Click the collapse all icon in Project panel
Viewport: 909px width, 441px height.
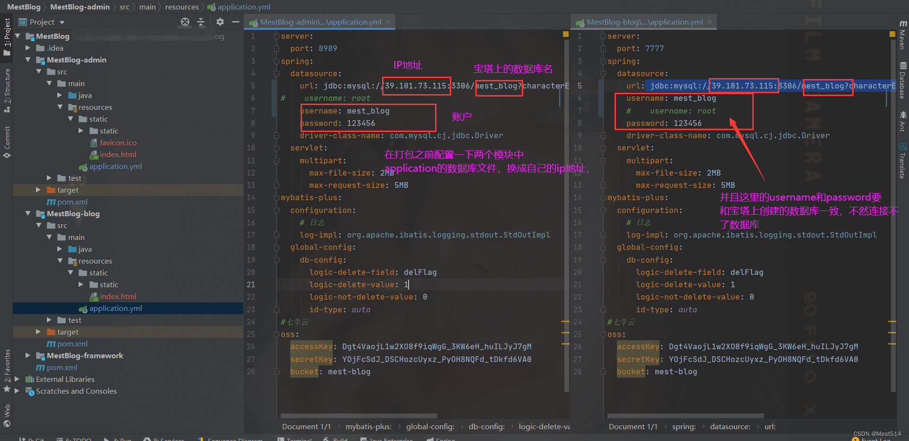coord(201,22)
